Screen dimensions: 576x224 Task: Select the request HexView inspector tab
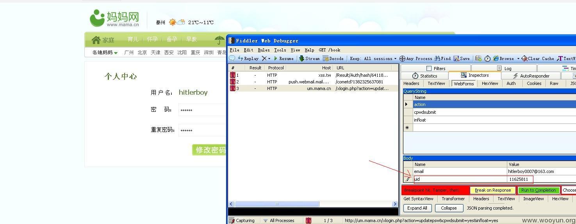tap(490, 83)
